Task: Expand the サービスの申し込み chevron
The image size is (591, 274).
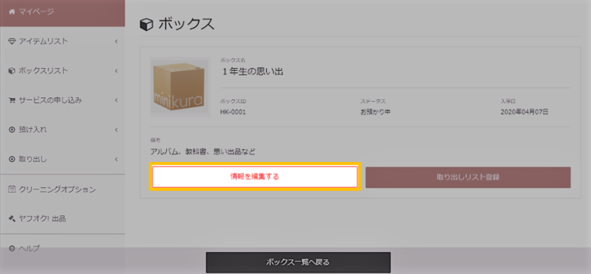Action: pos(117,100)
